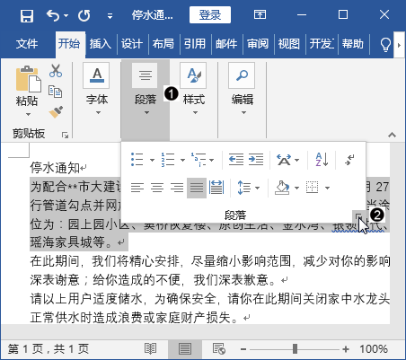Click the Tell Me lightbulb icon

(x=385, y=45)
